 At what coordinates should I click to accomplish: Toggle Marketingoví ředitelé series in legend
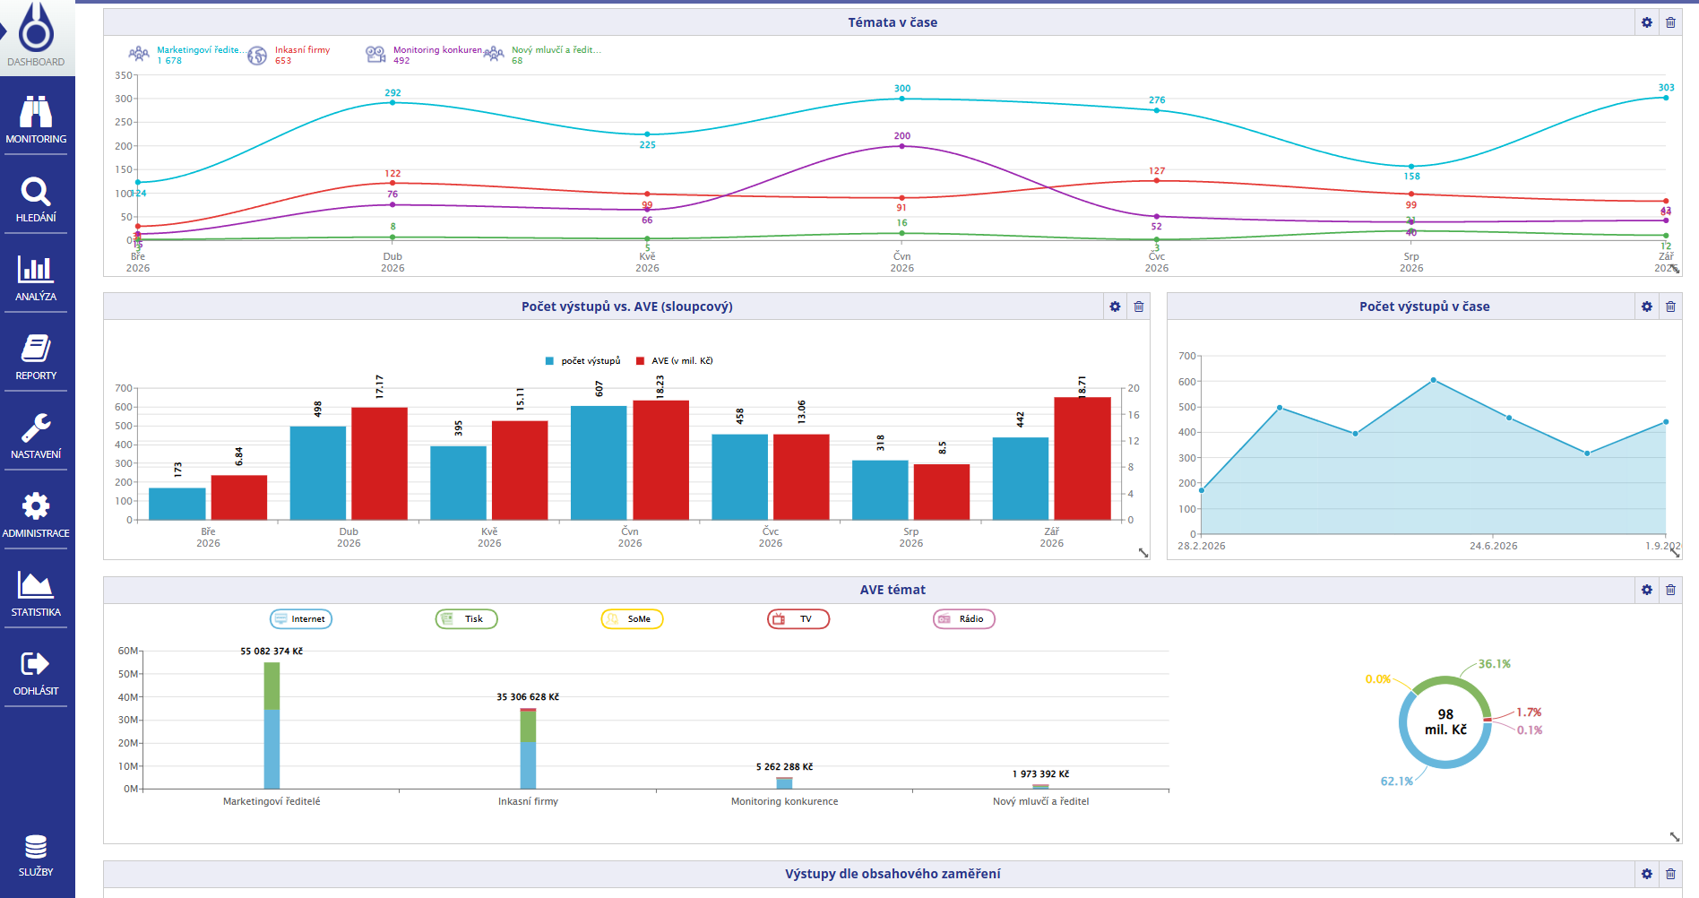point(186,55)
